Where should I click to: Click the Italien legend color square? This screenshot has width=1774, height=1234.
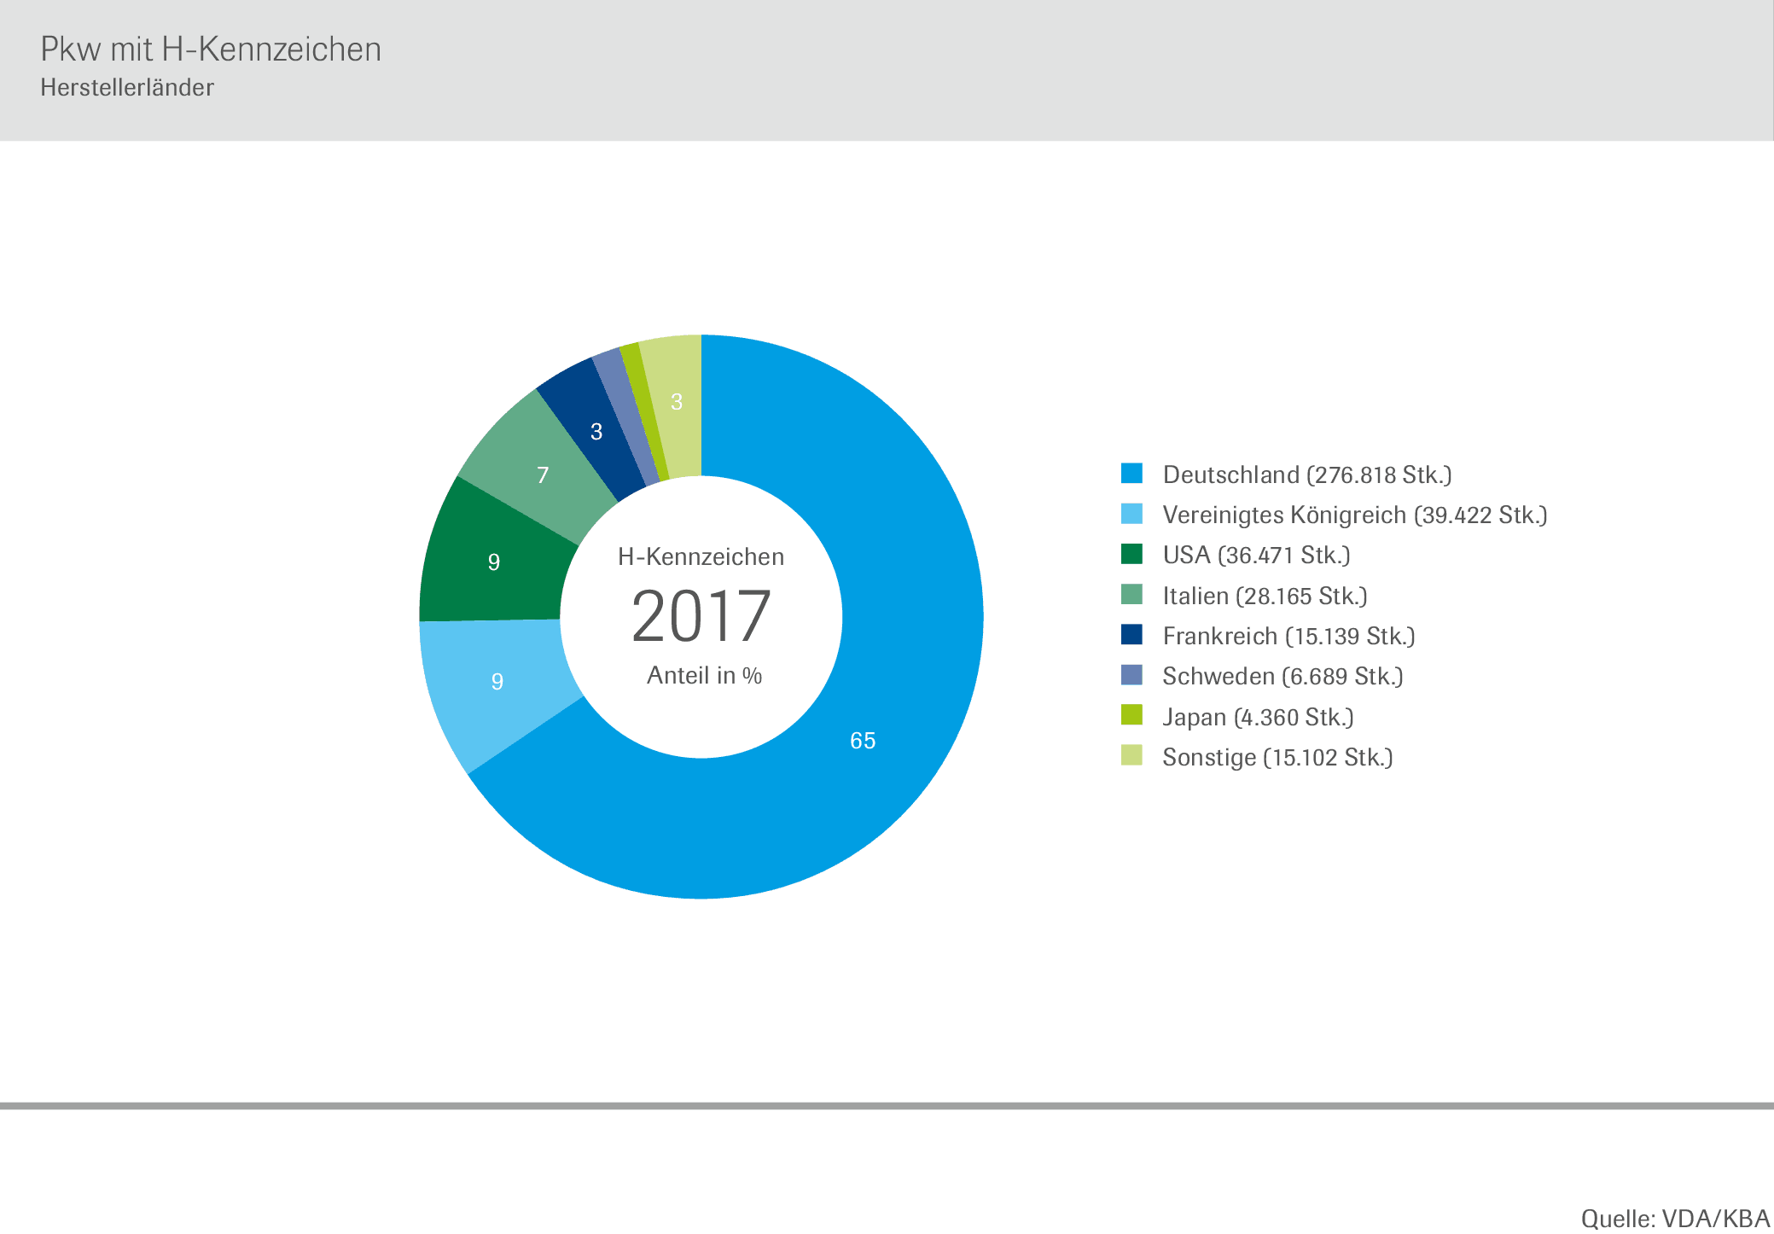[1131, 594]
